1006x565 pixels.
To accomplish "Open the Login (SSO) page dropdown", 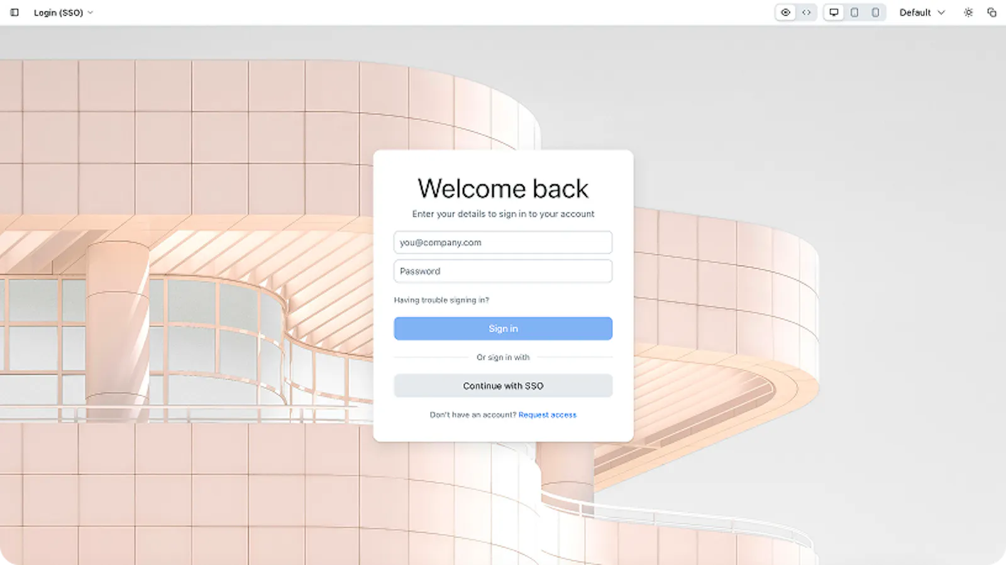I will pyautogui.click(x=64, y=13).
